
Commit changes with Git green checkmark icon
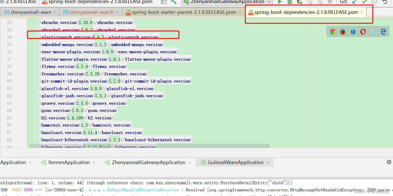[x=364, y=2]
